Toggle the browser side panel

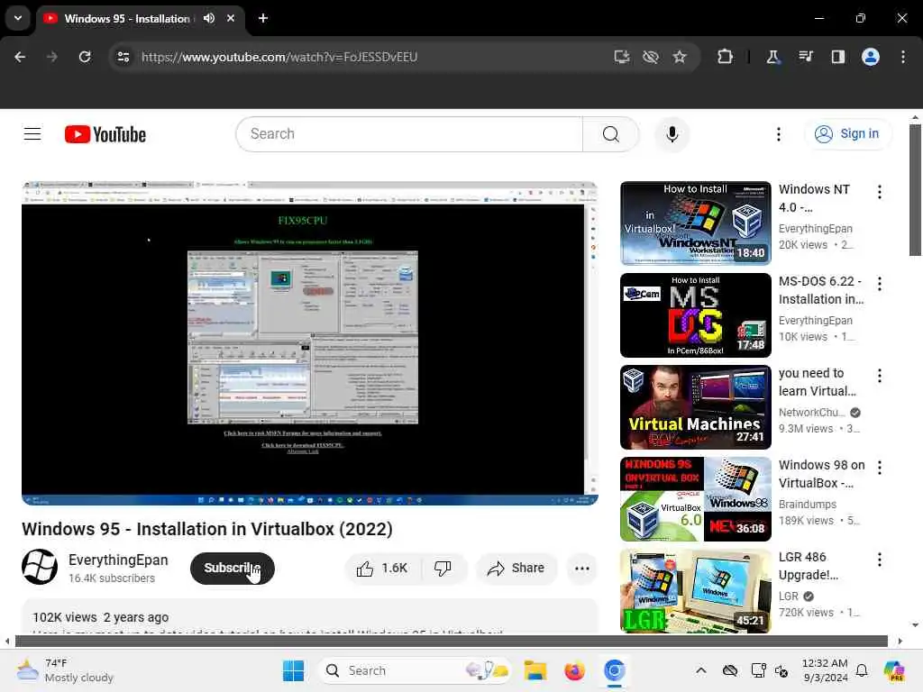(x=837, y=57)
